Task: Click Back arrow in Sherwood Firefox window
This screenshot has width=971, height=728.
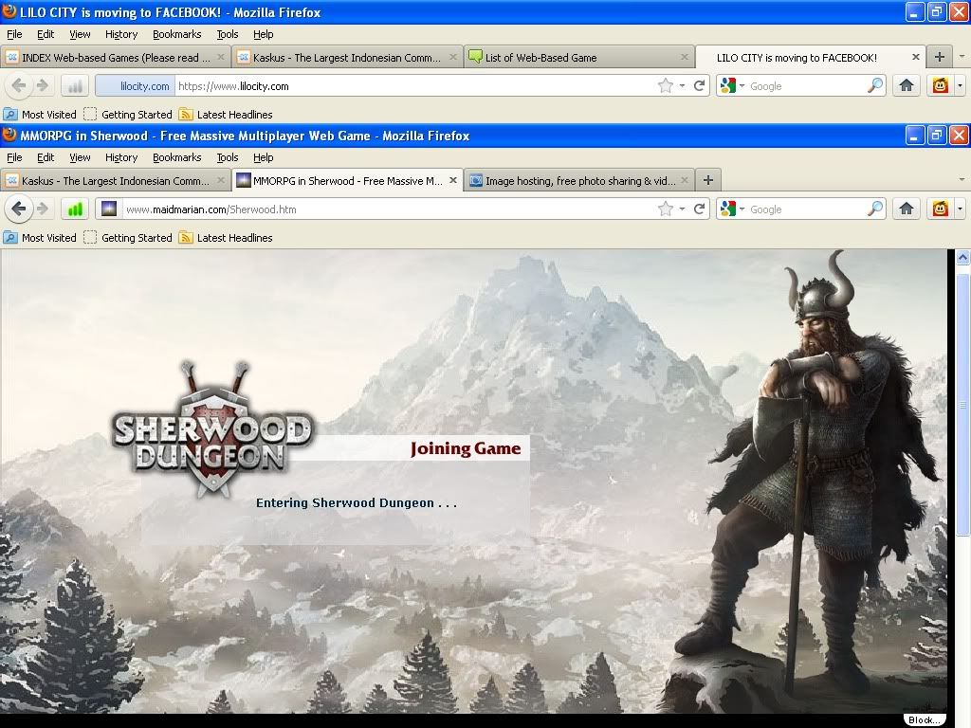Action: coord(19,209)
